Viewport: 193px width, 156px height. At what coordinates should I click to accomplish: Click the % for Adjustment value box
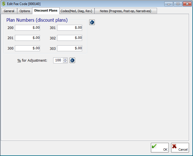click(x=58, y=60)
